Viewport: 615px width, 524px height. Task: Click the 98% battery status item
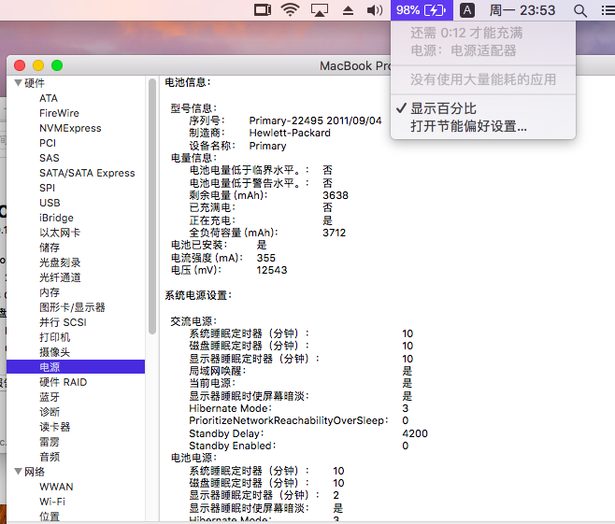pos(422,9)
